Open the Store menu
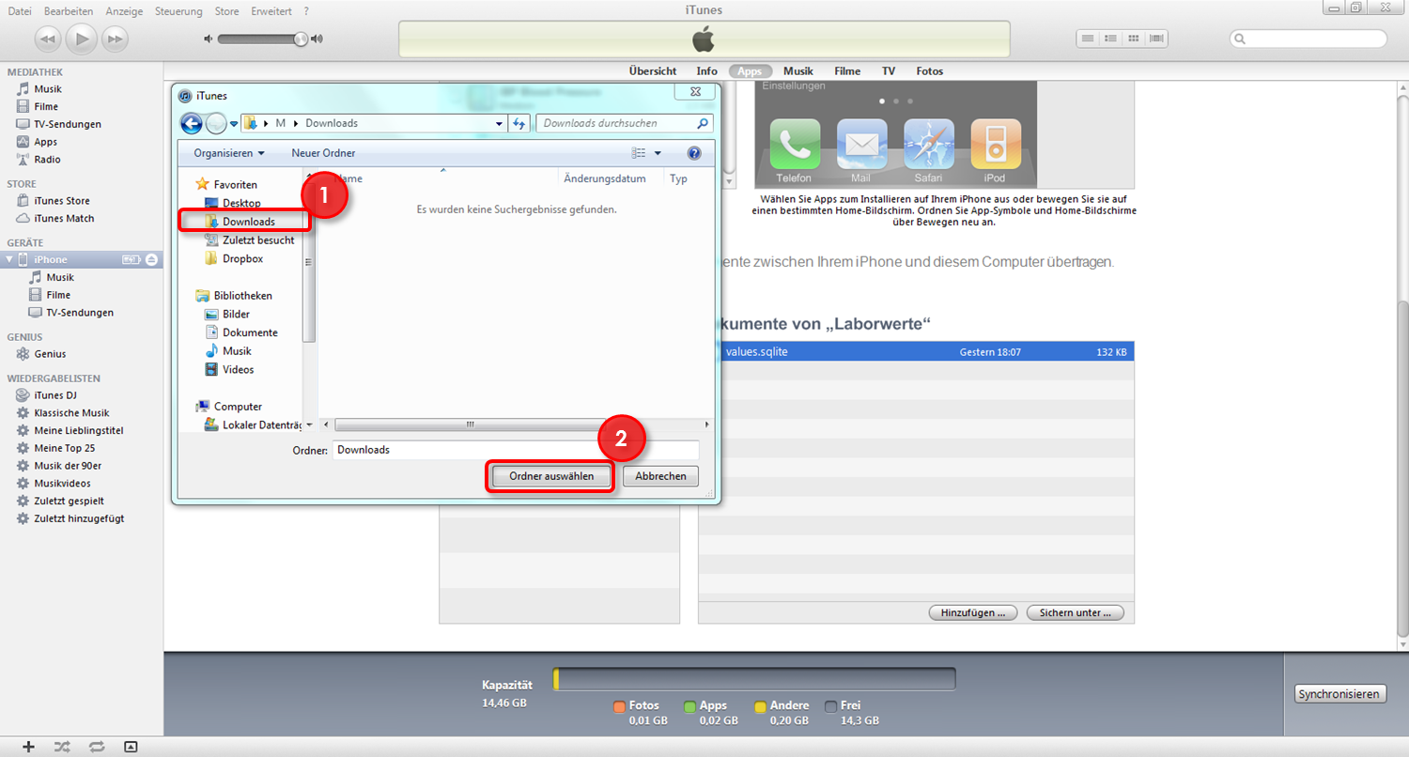 click(x=226, y=11)
